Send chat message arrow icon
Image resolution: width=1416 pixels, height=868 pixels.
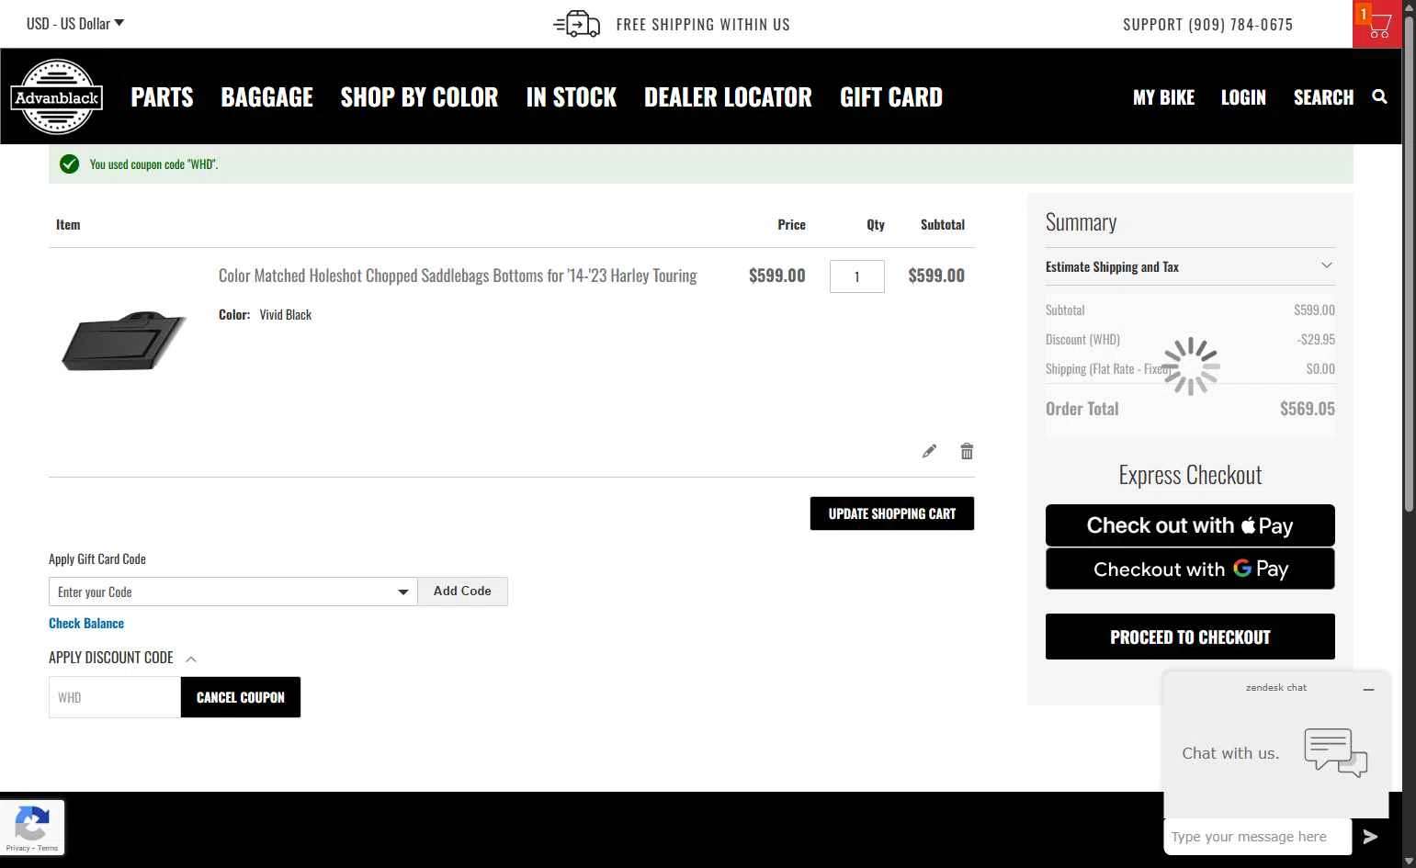pos(1370,837)
